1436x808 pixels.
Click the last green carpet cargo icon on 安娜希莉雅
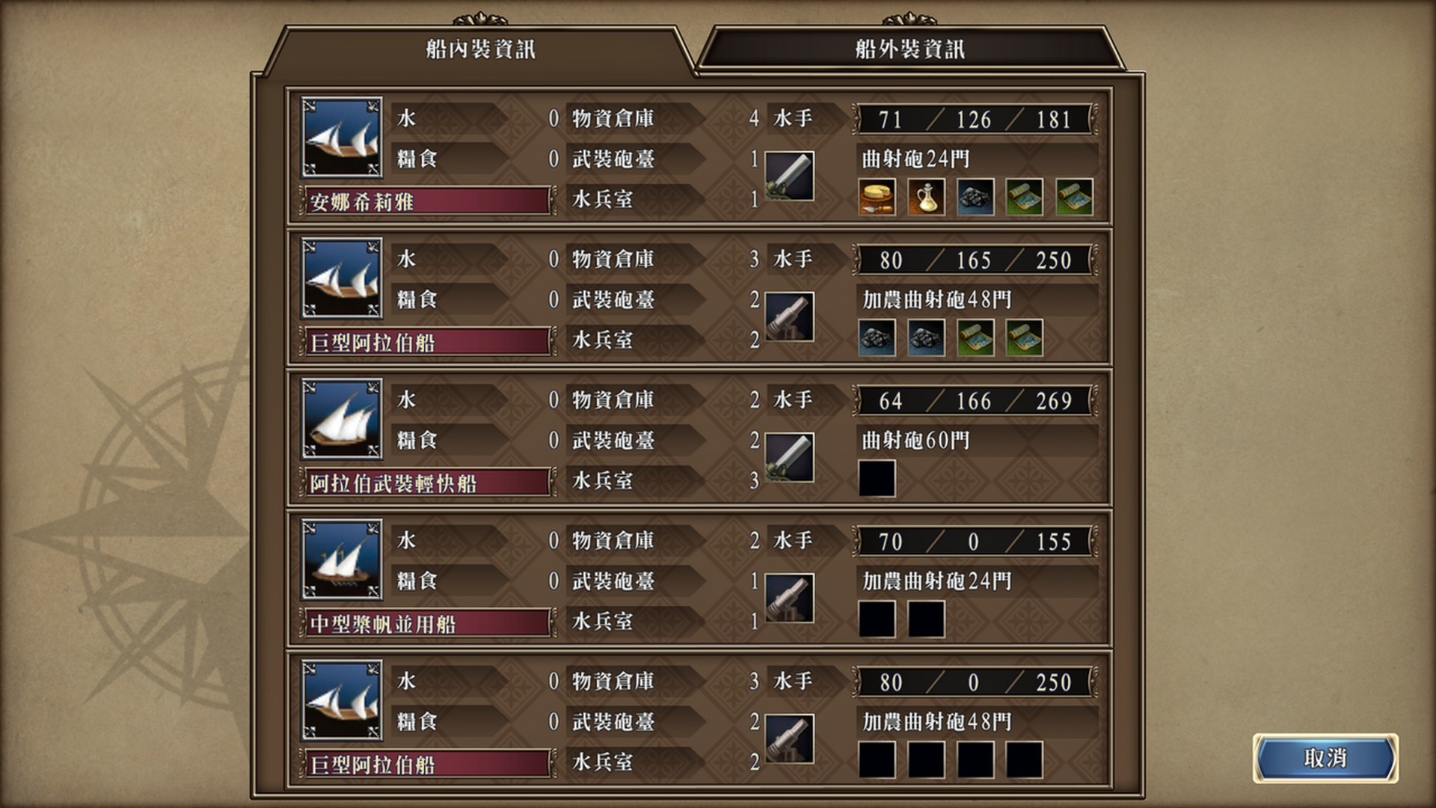pos(1074,198)
